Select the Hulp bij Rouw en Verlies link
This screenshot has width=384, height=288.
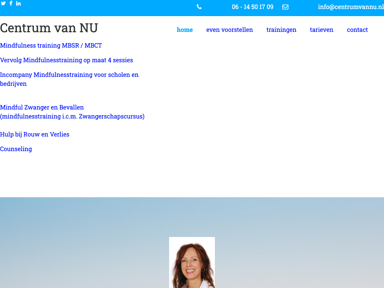click(34, 134)
